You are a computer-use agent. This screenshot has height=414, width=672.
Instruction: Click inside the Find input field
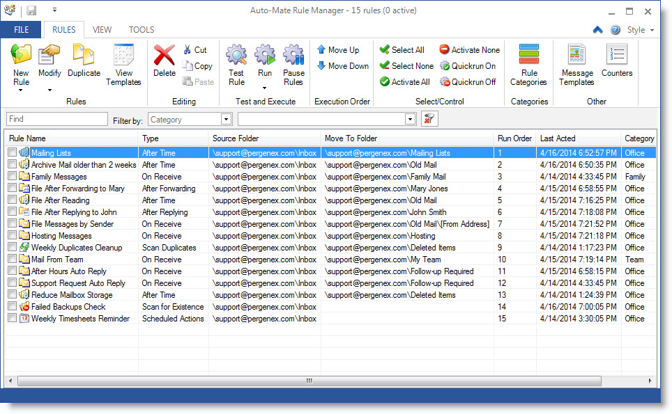(56, 118)
